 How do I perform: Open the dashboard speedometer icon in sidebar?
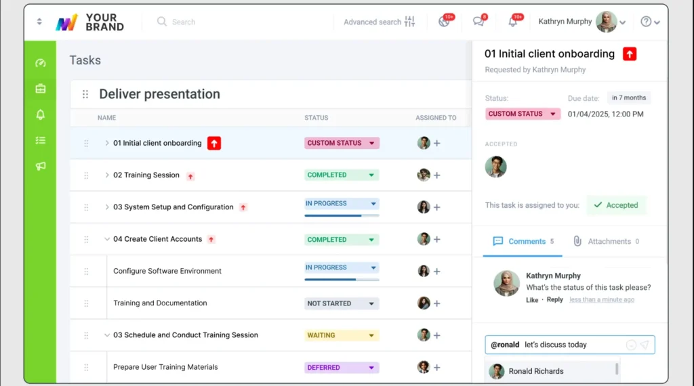(x=41, y=63)
